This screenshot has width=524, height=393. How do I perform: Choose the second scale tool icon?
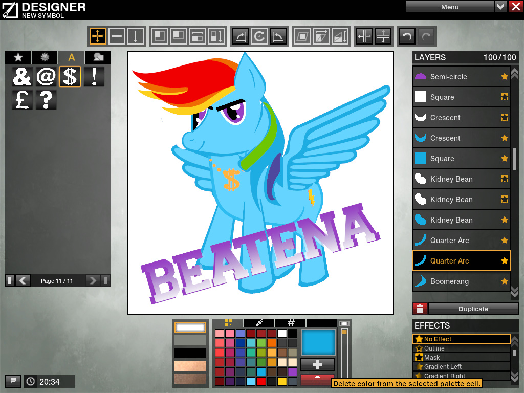pyautogui.click(x=179, y=36)
